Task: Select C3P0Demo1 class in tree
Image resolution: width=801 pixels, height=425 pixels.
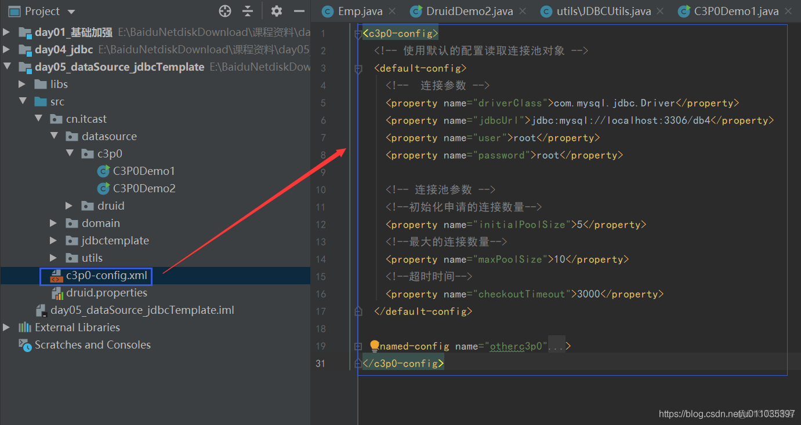Action: pos(144,171)
